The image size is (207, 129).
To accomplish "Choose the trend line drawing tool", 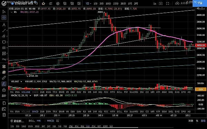I will point(4,30).
